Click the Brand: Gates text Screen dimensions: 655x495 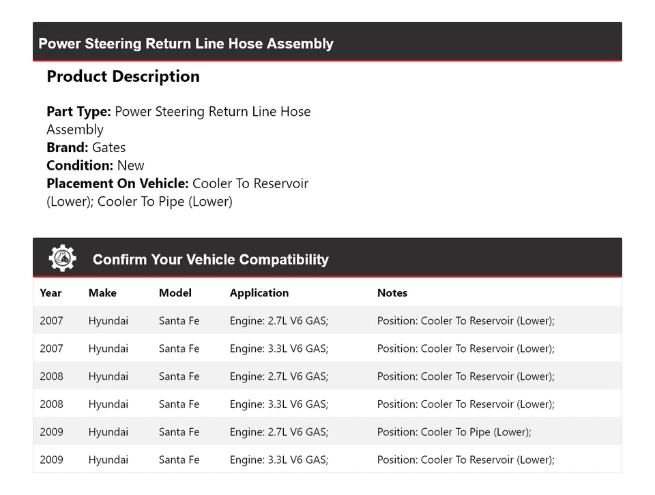[x=86, y=147]
